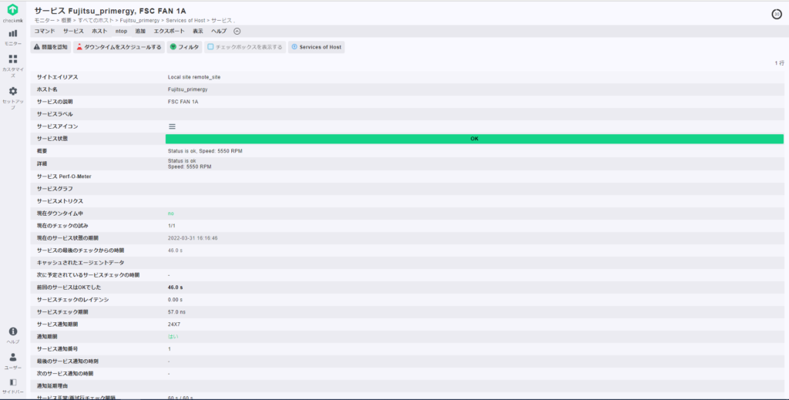This screenshot has width=789, height=400.
Task: Open the ユーザー person icon
Action: pyautogui.click(x=12, y=358)
